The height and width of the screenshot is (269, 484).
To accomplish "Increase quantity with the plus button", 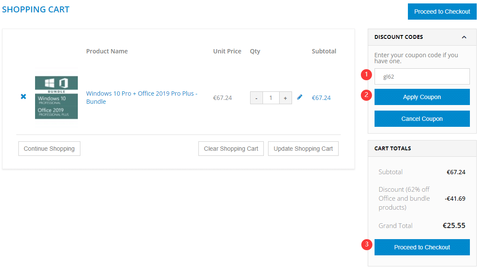I will click(285, 98).
